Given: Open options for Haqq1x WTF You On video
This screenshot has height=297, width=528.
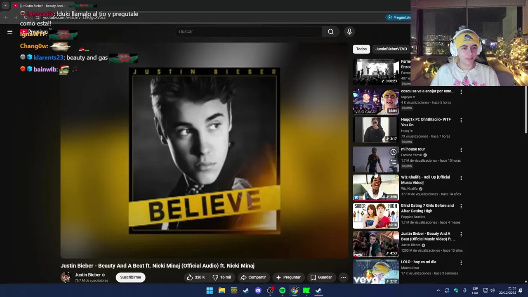Looking at the screenshot, I should click(x=461, y=120).
